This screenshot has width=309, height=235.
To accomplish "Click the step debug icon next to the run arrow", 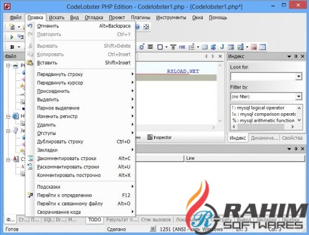I will [x=20, y=37].
